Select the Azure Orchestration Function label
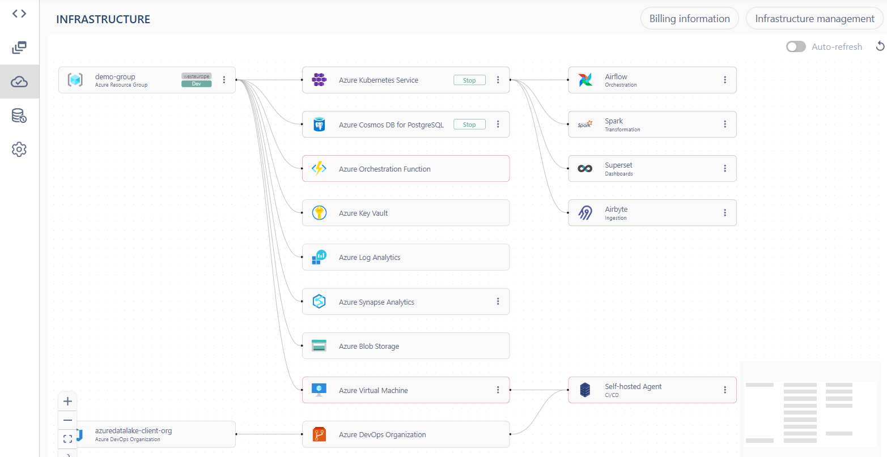The width and height of the screenshot is (887, 457). coord(385,169)
